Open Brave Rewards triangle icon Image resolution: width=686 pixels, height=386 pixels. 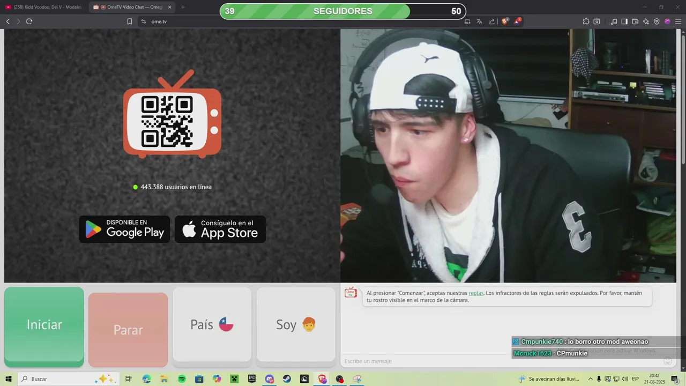517,21
